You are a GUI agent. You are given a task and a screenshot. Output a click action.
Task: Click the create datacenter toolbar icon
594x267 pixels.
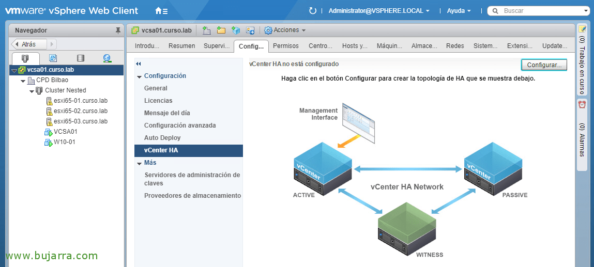click(x=207, y=30)
